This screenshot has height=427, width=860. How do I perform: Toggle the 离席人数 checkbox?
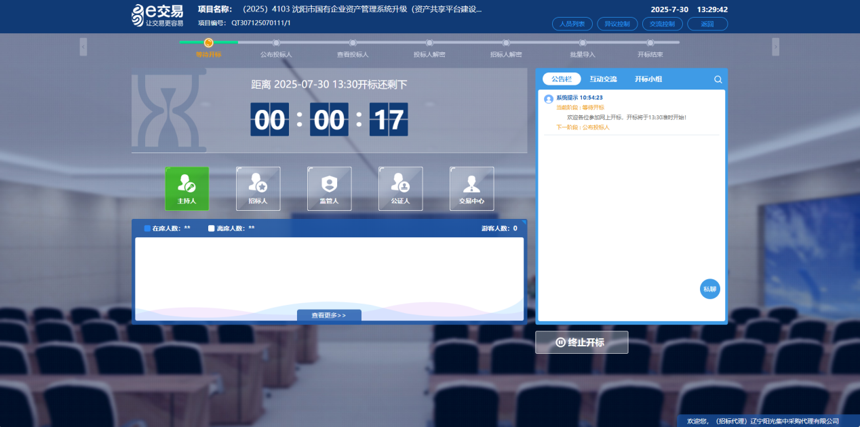212,228
